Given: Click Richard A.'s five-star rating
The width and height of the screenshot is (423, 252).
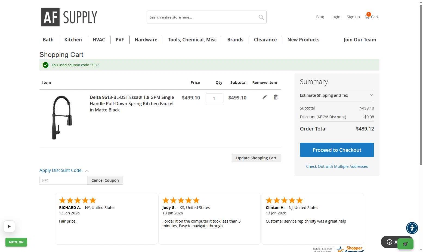Looking at the screenshot, I should [x=78, y=201].
